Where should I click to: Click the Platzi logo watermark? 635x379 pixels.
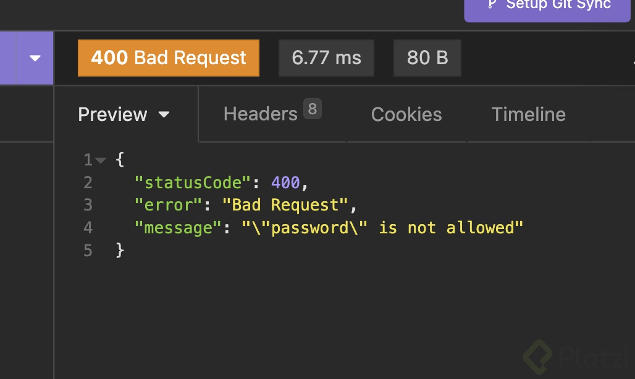[x=576, y=357]
